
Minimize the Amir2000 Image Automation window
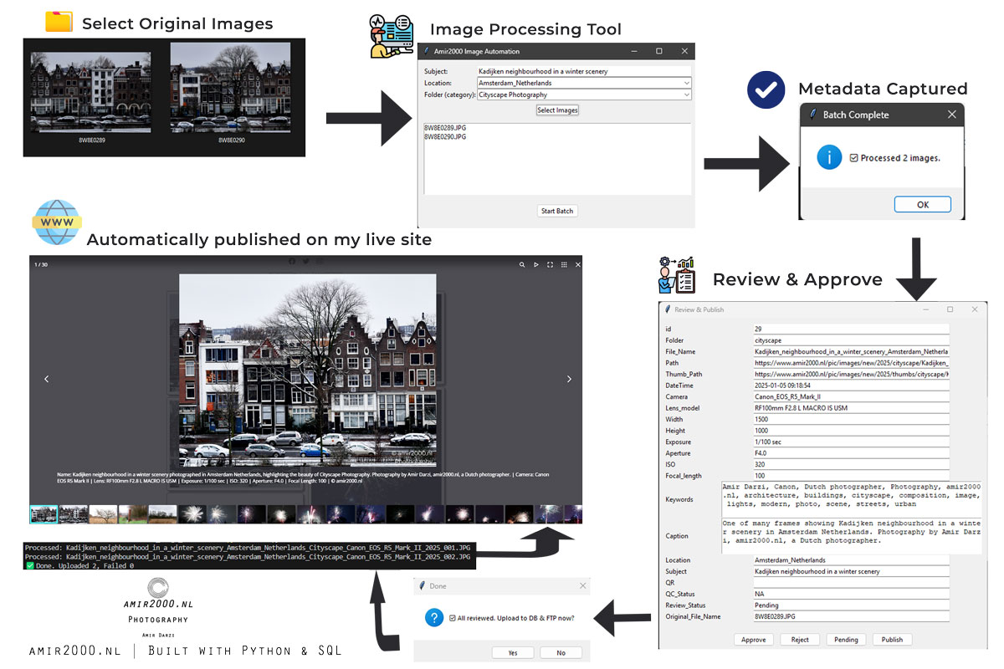(633, 52)
